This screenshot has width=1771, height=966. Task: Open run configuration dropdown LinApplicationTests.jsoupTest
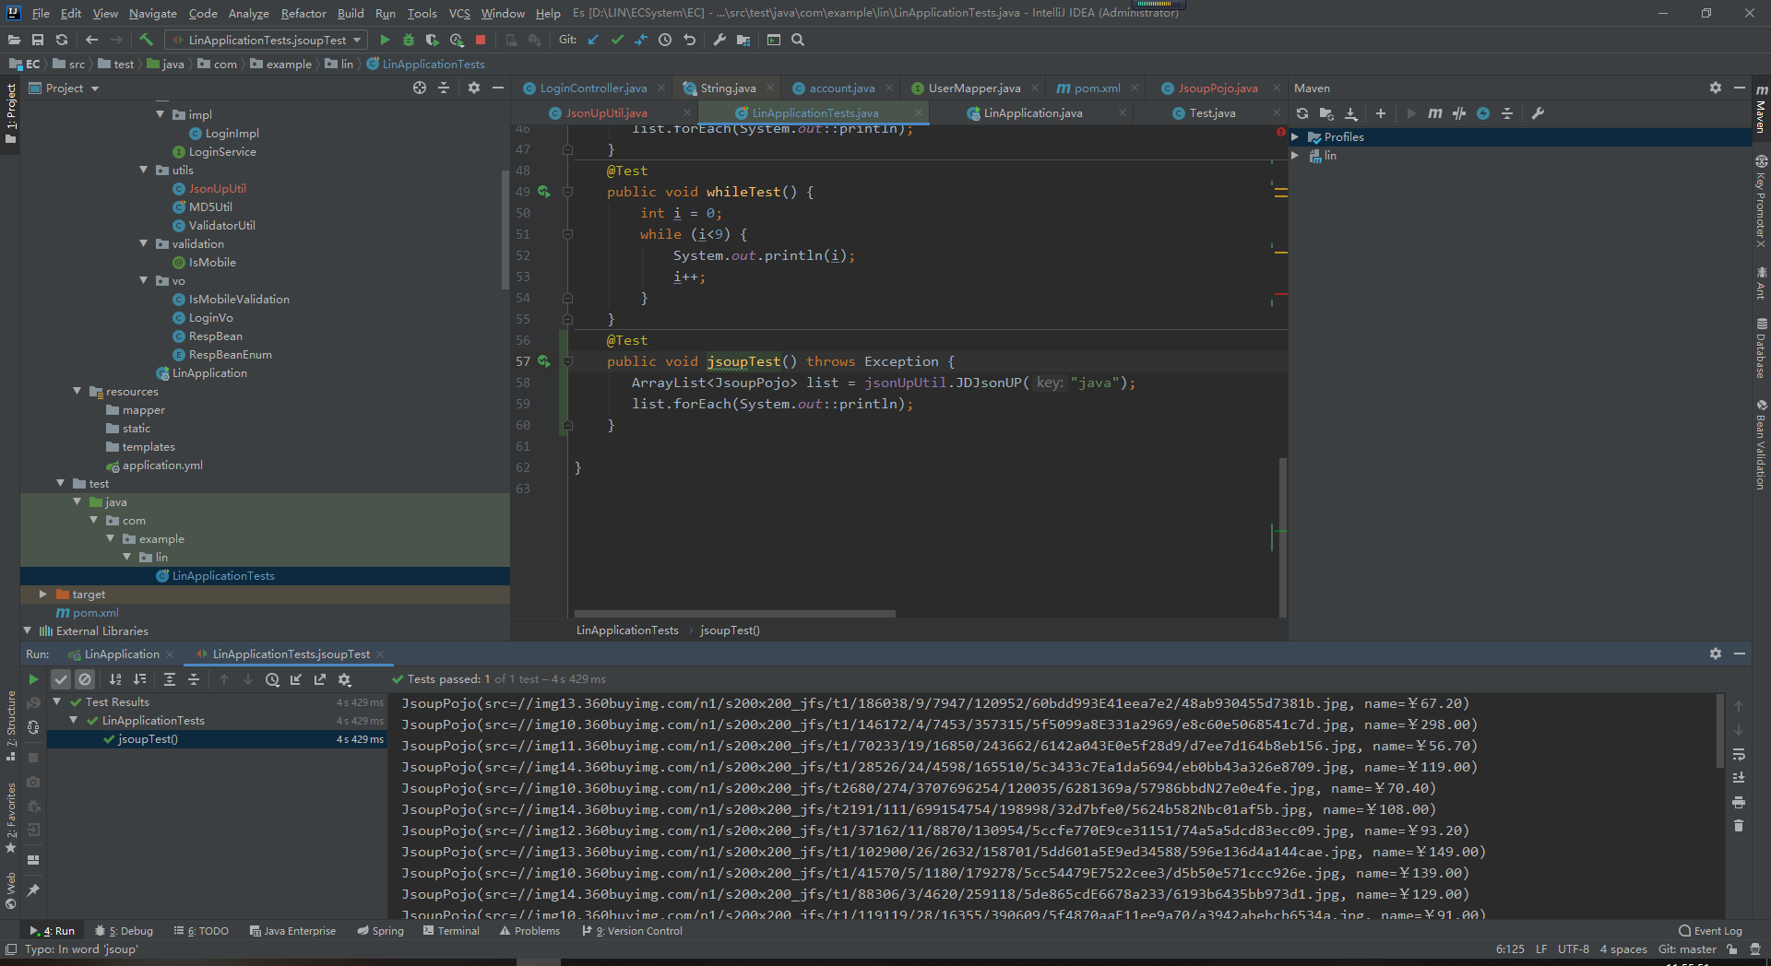(x=266, y=40)
